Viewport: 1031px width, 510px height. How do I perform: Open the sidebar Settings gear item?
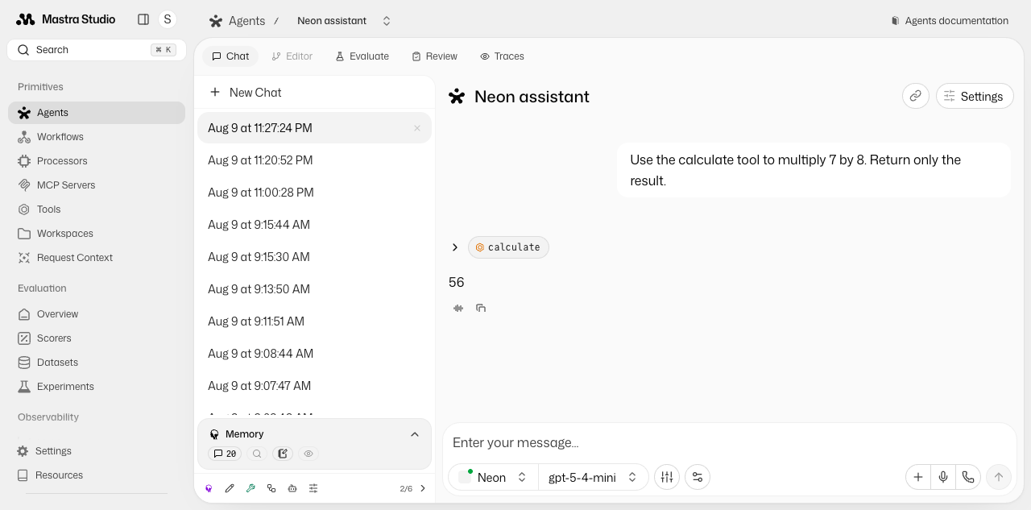tap(97, 451)
